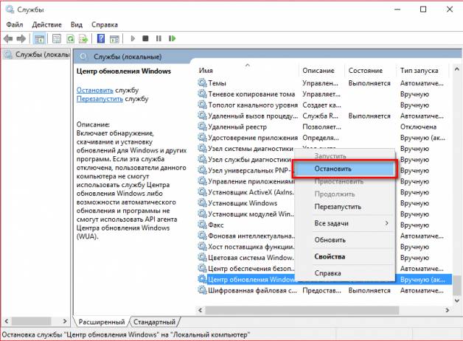This screenshot has height=341, width=463.
Task: Open the Вид menu
Action: click(77, 25)
